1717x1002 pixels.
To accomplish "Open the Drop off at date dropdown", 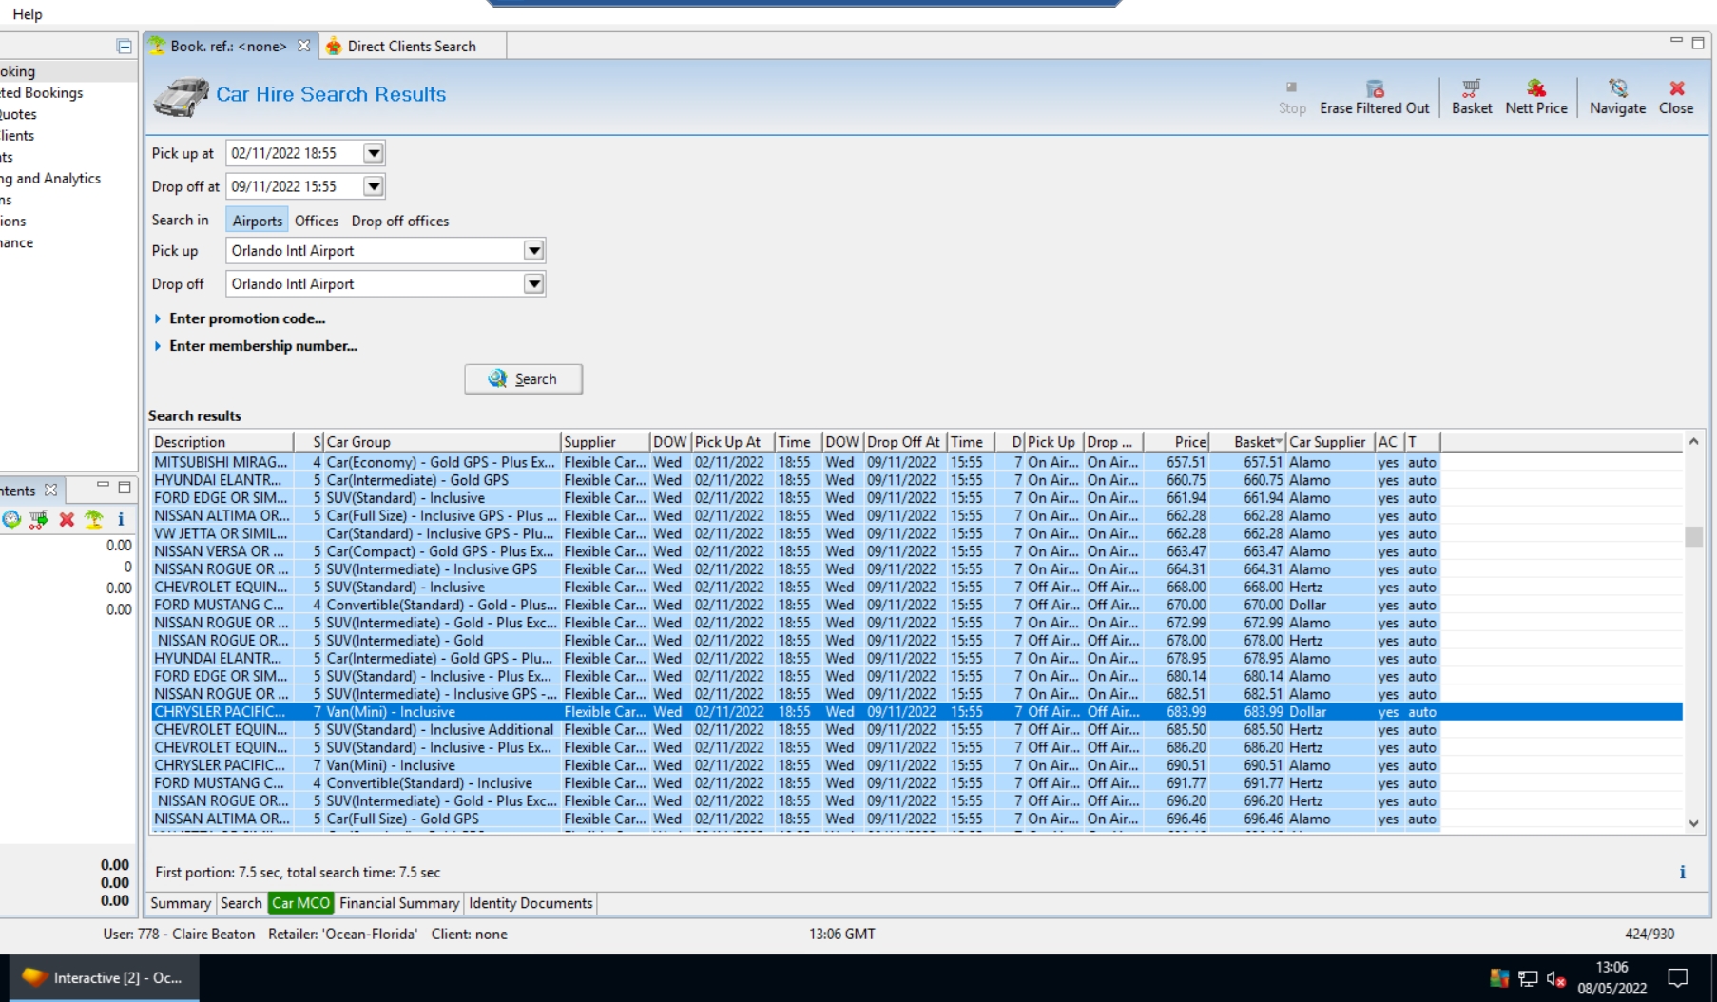I will 374,186.
